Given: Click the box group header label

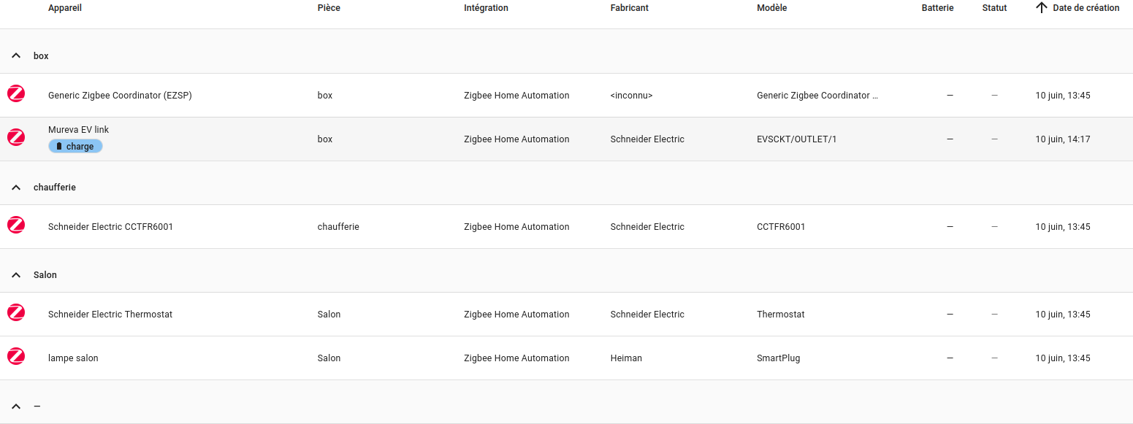Looking at the screenshot, I should (x=41, y=56).
